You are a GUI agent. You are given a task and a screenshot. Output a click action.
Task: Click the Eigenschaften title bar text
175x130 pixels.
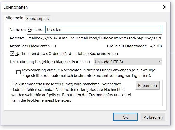tap(16, 7)
